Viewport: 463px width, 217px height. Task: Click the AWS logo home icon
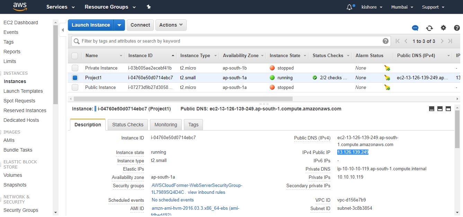[x=20, y=7]
